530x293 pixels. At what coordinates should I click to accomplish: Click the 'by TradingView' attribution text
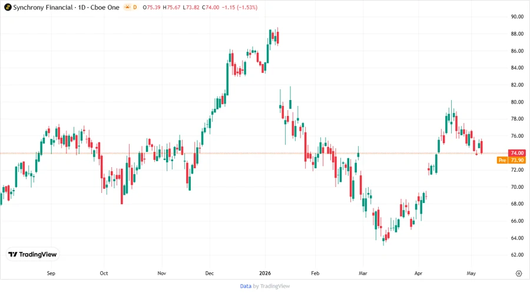[271, 287]
